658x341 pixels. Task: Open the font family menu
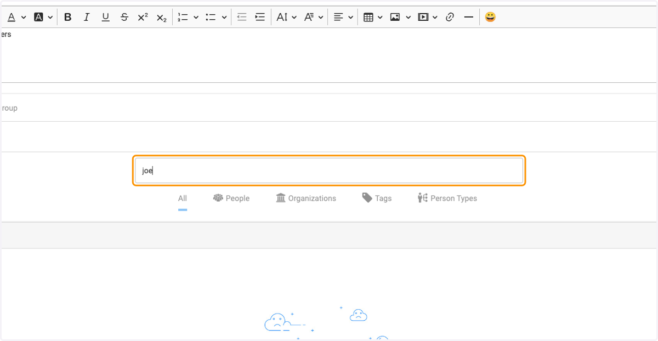click(309, 17)
